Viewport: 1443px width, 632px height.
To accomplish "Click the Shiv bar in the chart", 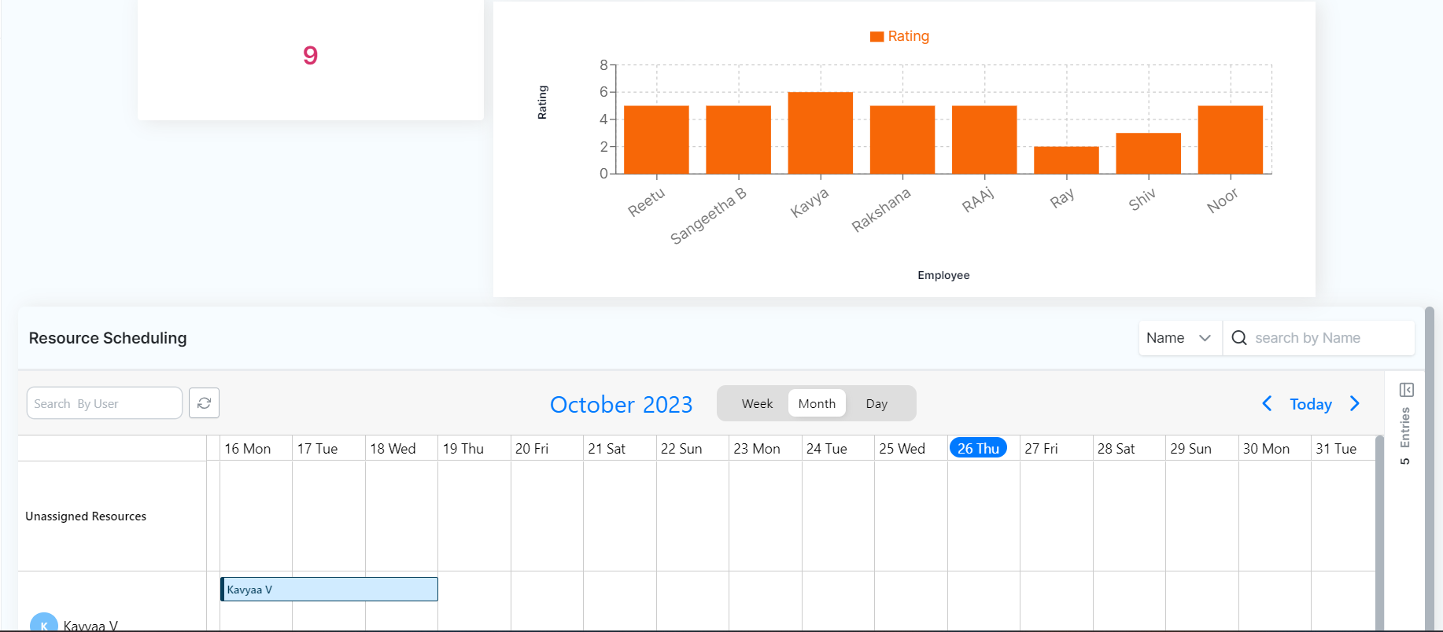I will [x=1149, y=153].
